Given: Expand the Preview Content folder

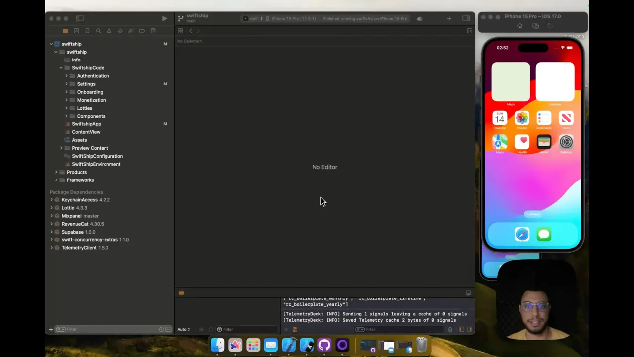Looking at the screenshot, I should [61, 148].
